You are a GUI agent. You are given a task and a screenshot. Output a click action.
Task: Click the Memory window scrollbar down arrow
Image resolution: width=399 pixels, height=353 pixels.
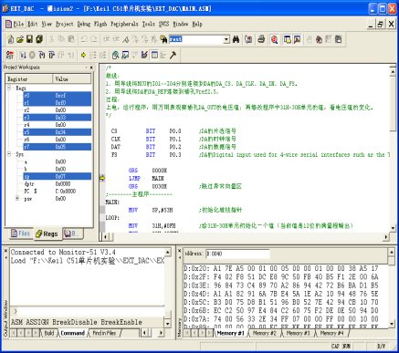[x=392, y=324]
